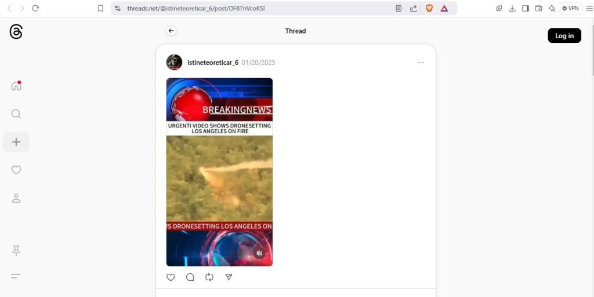Expand the sidebar More menu lines
Viewport: 594px width, 297px height.
[16, 276]
